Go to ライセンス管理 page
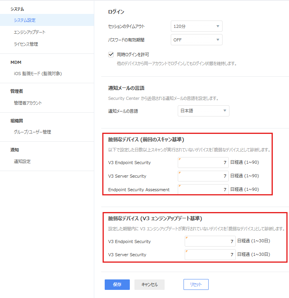Viewport: 289px width, 298px height. 26,44
